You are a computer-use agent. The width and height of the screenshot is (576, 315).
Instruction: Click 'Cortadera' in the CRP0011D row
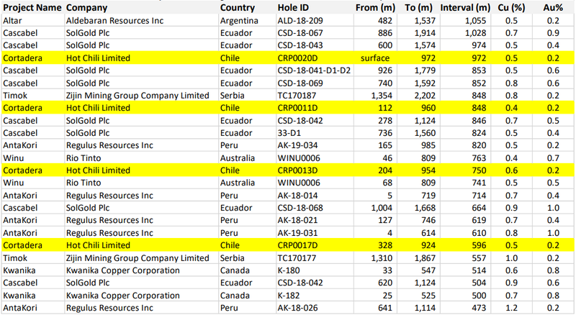click(22, 108)
